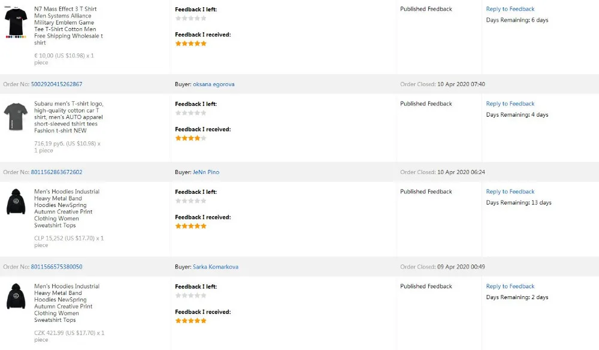599x350 pixels.
Task: Open order number 5002920415262867
Action: (x=56, y=84)
